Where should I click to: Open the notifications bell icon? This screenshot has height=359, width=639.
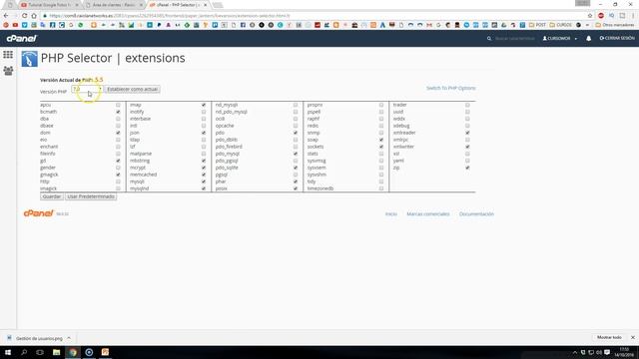tap(588, 38)
